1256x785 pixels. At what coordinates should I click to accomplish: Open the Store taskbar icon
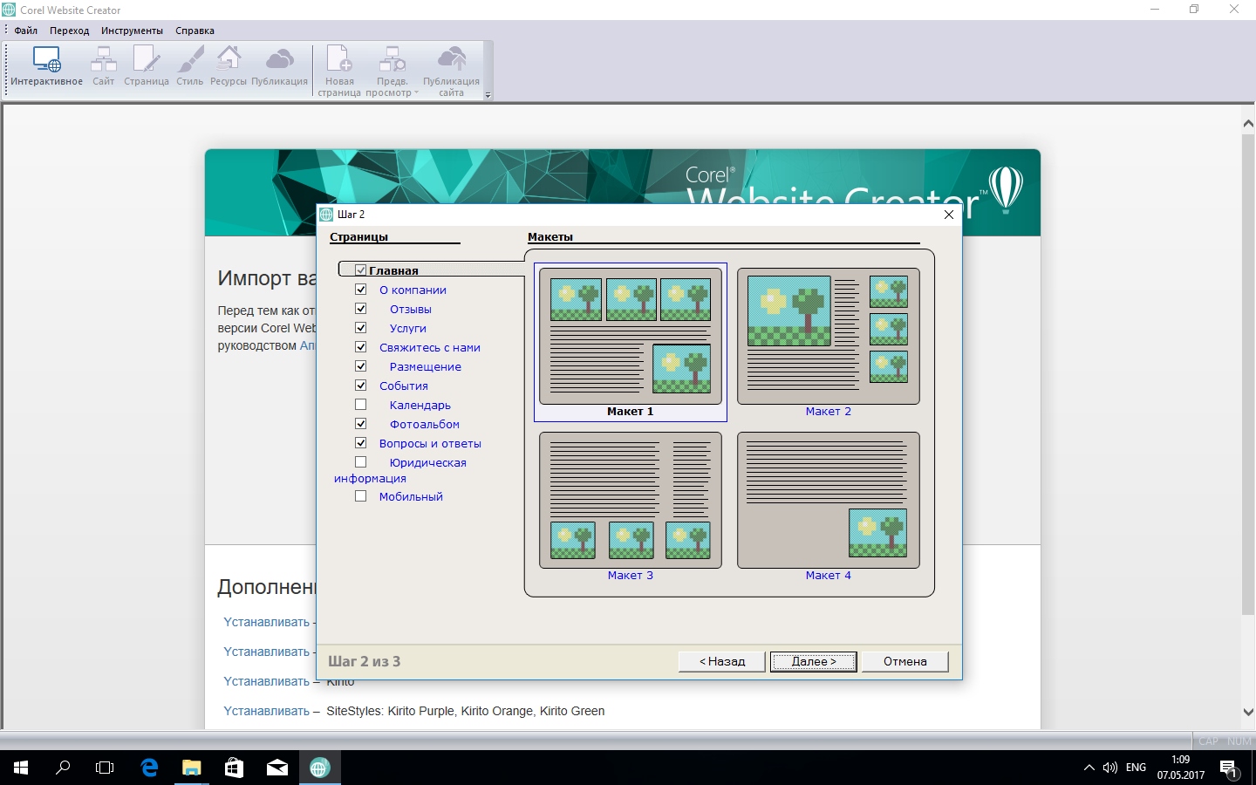234,768
